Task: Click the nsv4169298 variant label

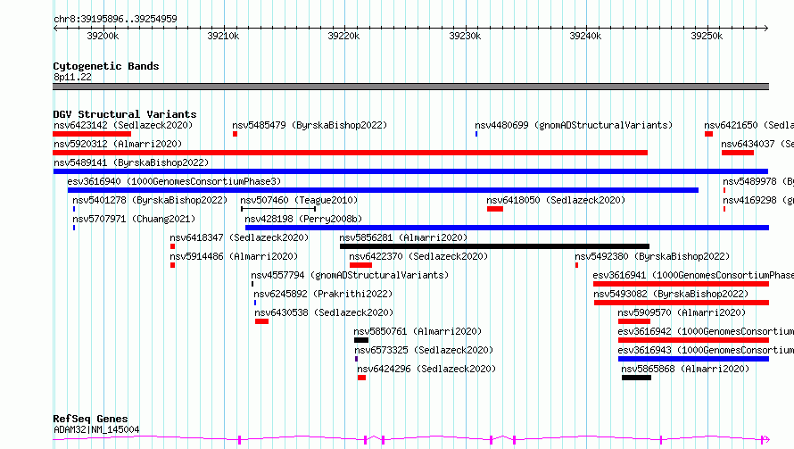Action: click(758, 200)
